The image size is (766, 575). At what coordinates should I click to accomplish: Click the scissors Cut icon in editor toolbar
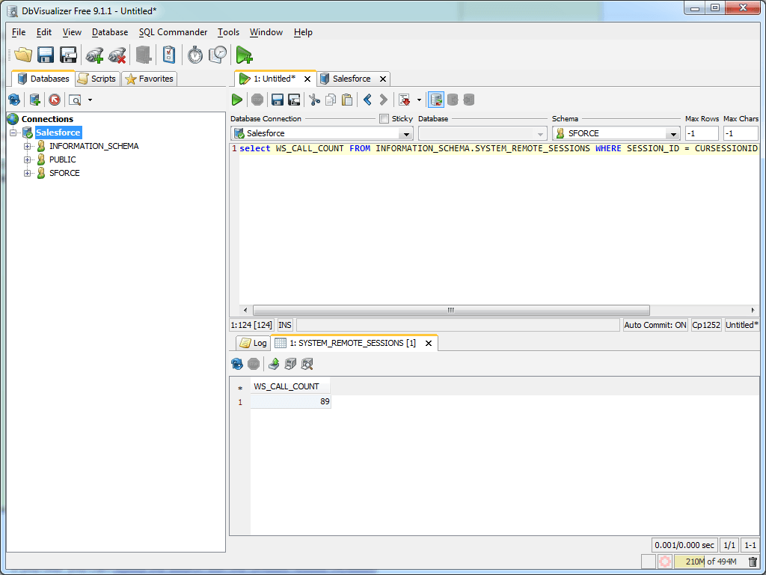(314, 100)
